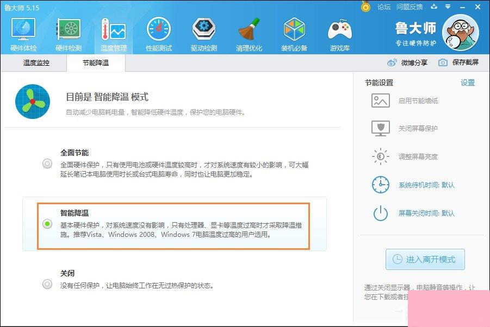Open the 问题反馈 feedback link
490x327 pixels.
[410, 7]
